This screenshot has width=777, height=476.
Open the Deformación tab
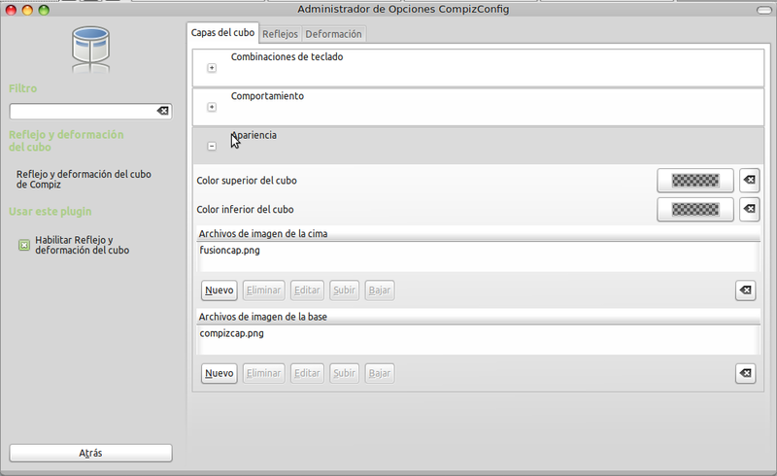click(333, 34)
